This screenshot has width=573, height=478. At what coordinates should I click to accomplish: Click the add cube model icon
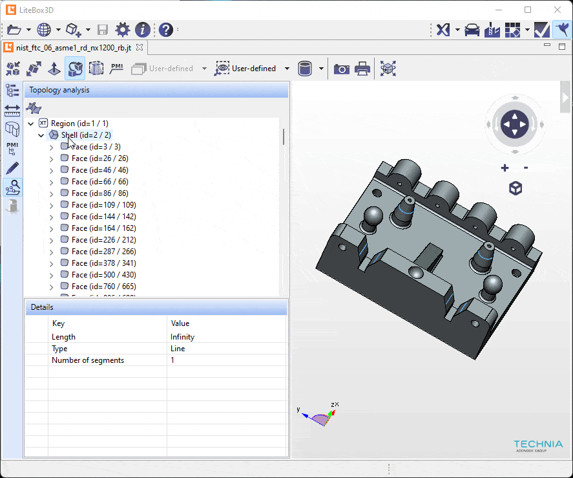coord(73,30)
